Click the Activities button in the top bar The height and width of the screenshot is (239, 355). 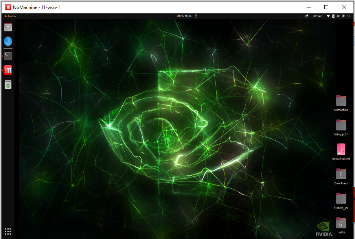click(x=11, y=16)
